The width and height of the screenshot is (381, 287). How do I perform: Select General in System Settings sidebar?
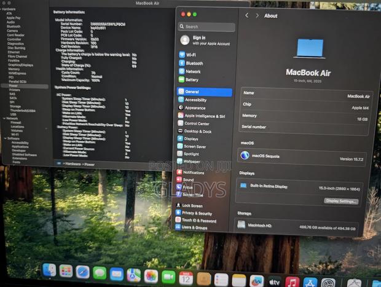(x=205, y=92)
